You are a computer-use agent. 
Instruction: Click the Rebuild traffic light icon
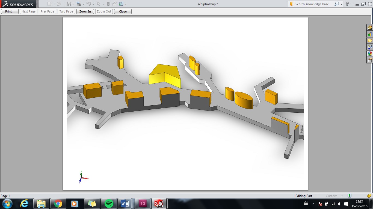coord(108,4)
